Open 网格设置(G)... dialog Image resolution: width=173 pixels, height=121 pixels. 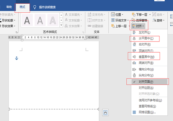pyautogui.click(x=149, y=112)
